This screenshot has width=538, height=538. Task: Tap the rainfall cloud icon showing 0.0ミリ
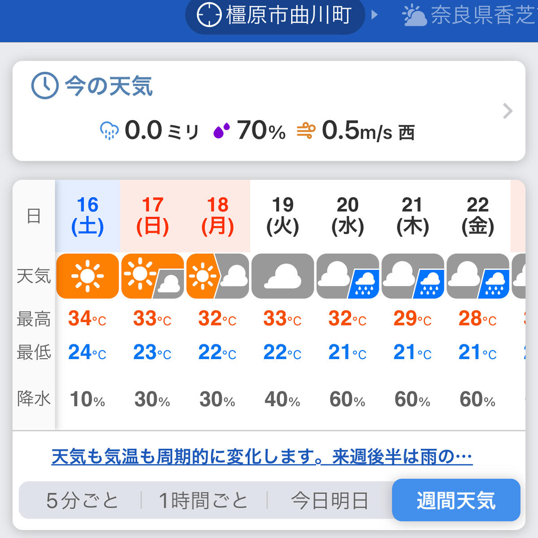pos(109,130)
